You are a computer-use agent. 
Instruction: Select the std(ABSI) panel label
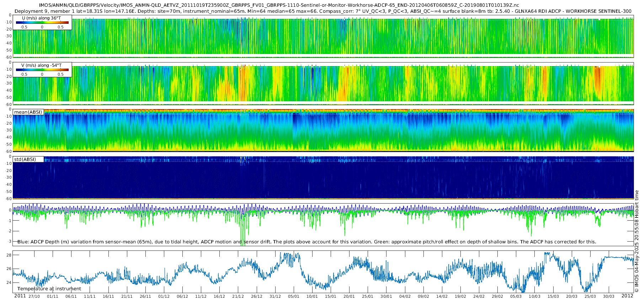click(25, 159)
